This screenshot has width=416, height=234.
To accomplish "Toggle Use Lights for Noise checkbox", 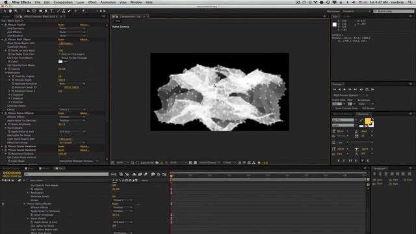I will coord(59,135).
